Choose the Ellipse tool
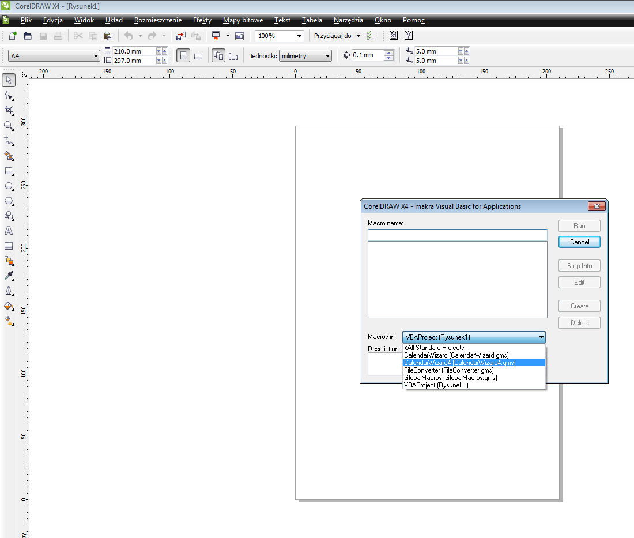The image size is (634, 538). pyautogui.click(x=9, y=186)
